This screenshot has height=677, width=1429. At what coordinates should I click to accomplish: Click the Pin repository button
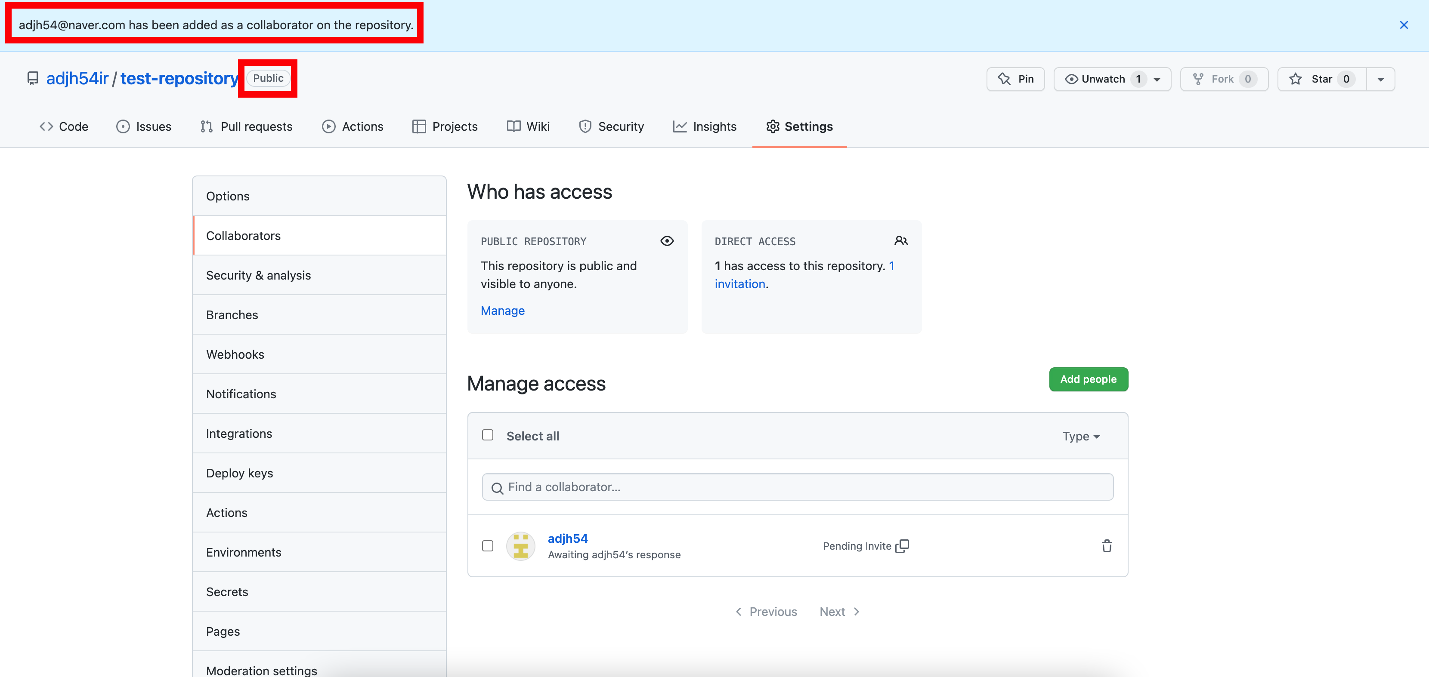pos(1015,79)
